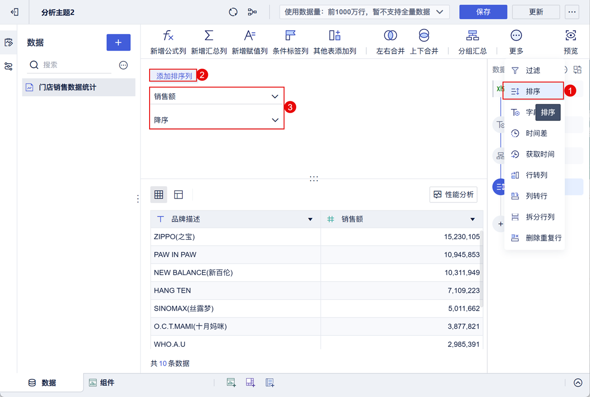Click the left panel collapse handle dots
Image resolution: width=590 pixels, height=397 pixels.
click(x=138, y=198)
